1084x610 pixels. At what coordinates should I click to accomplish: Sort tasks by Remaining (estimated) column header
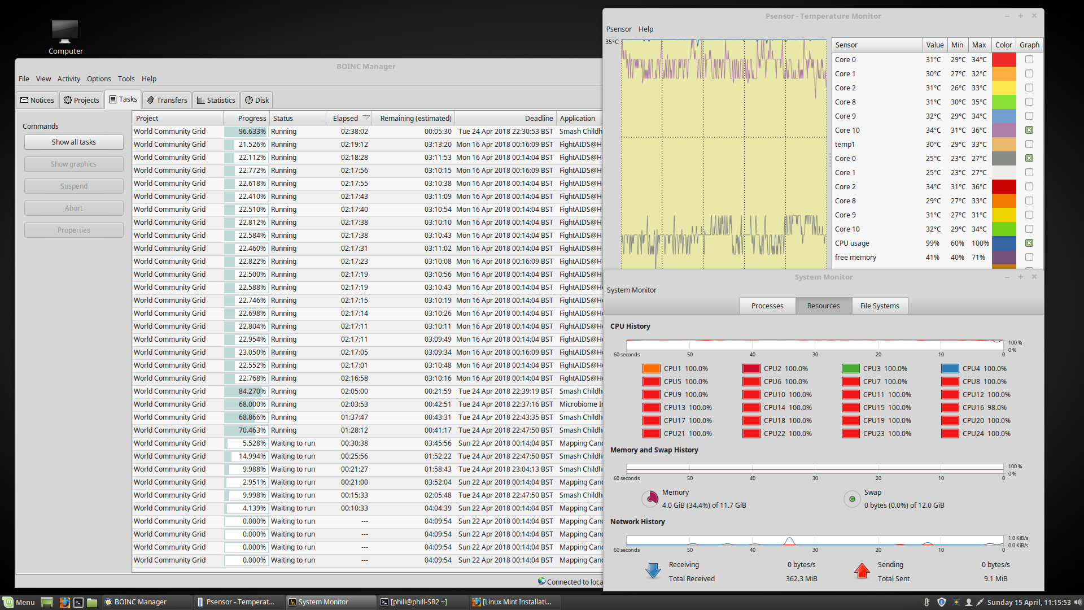coord(413,118)
